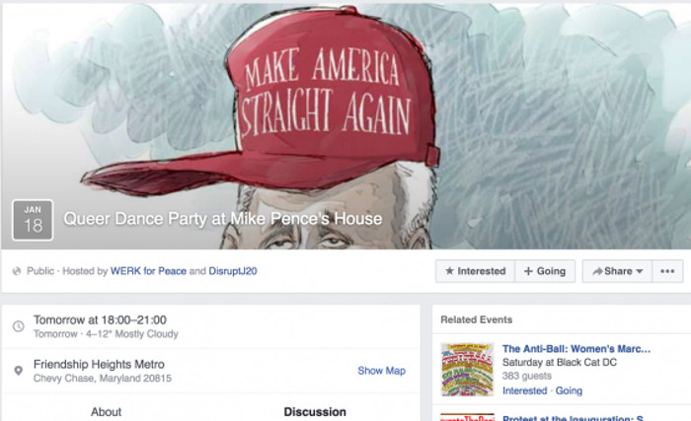The image size is (691, 421).
Task: Switch to the Discussion tab
Action: [315, 412]
